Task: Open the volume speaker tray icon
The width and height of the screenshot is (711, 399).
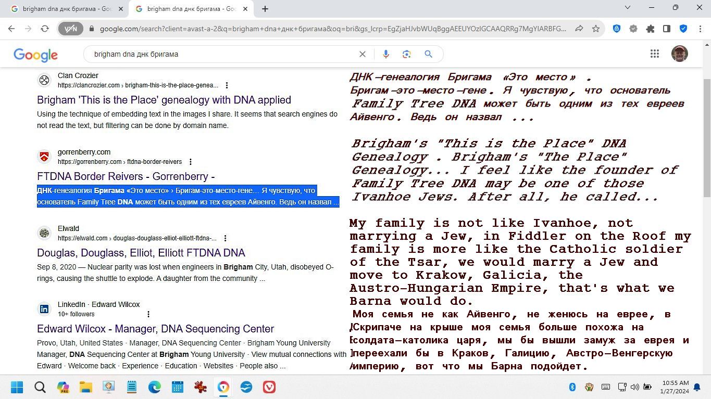Action: click(x=634, y=387)
